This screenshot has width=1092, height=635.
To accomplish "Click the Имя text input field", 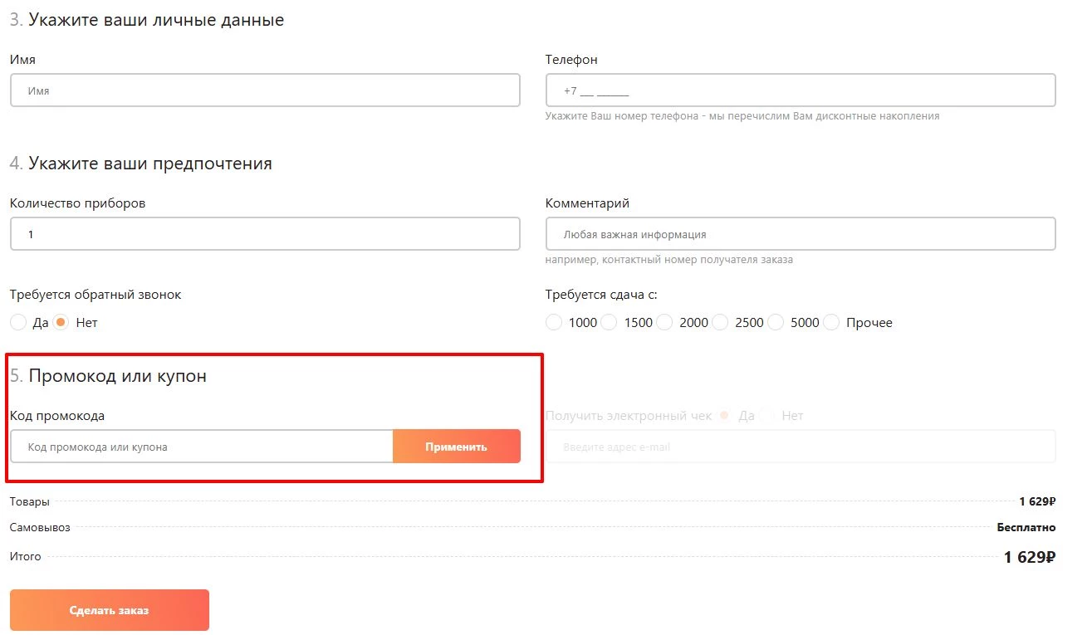I will coord(265,90).
